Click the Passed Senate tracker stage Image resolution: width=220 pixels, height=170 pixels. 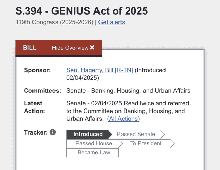[x=136, y=134]
